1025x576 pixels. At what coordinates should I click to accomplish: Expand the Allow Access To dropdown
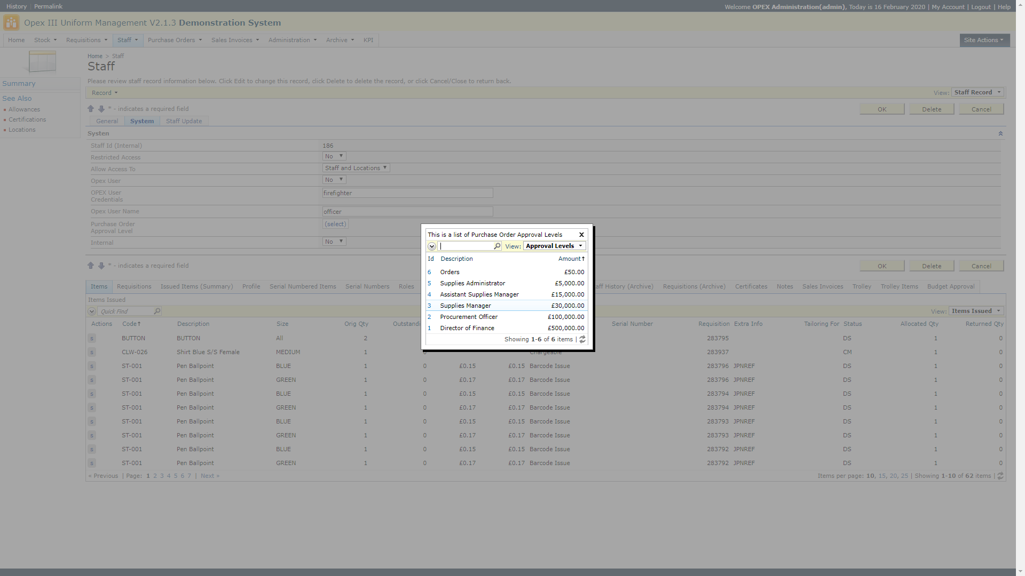356,168
